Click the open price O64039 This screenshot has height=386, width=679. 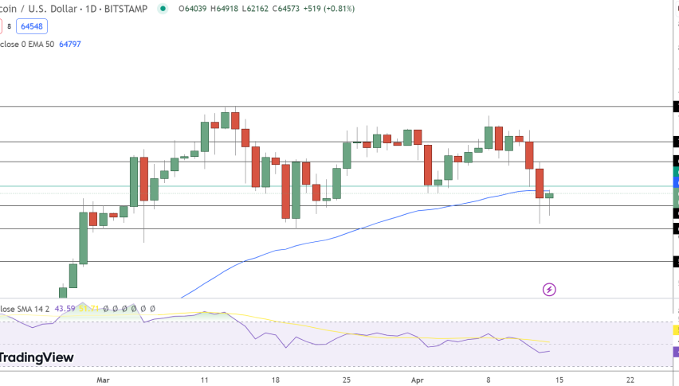click(x=192, y=9)
